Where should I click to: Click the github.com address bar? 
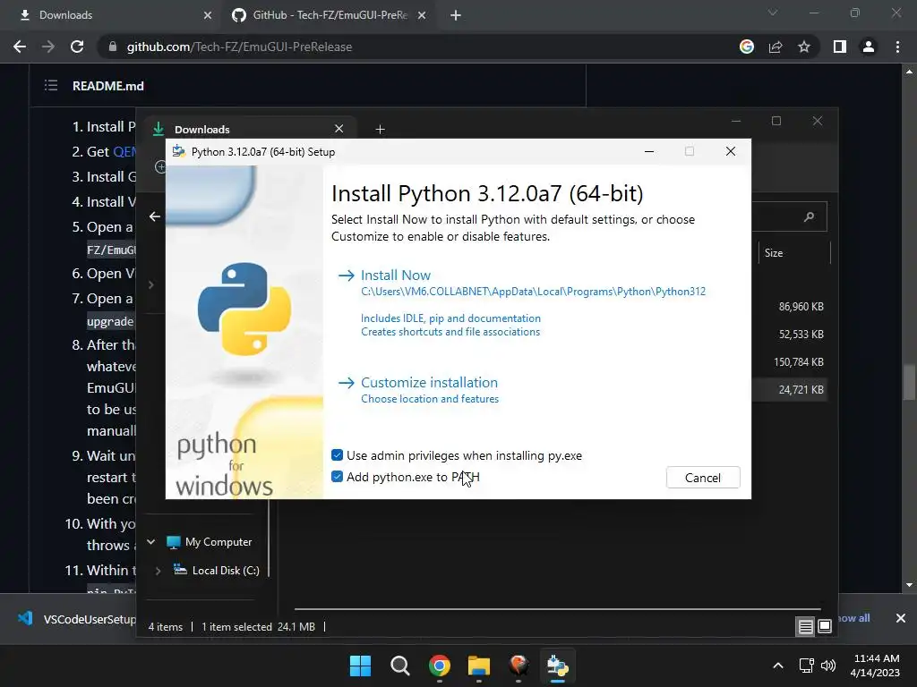pos(409,47)
